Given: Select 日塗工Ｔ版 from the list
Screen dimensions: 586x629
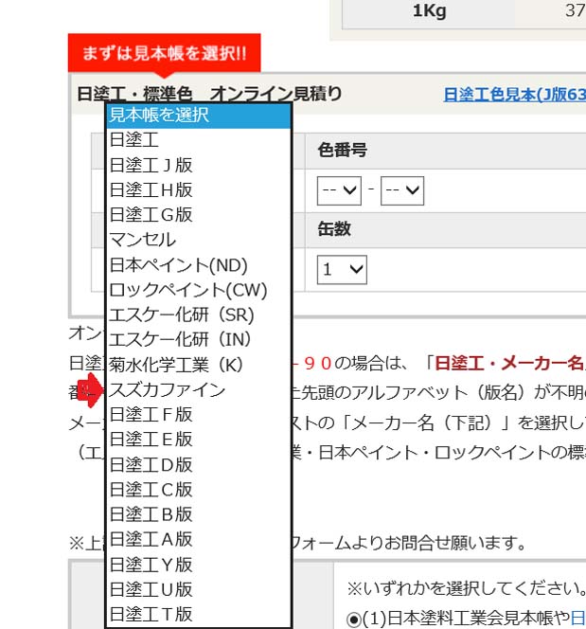Looking at the screenshot, I should click(x=199, y=615).
